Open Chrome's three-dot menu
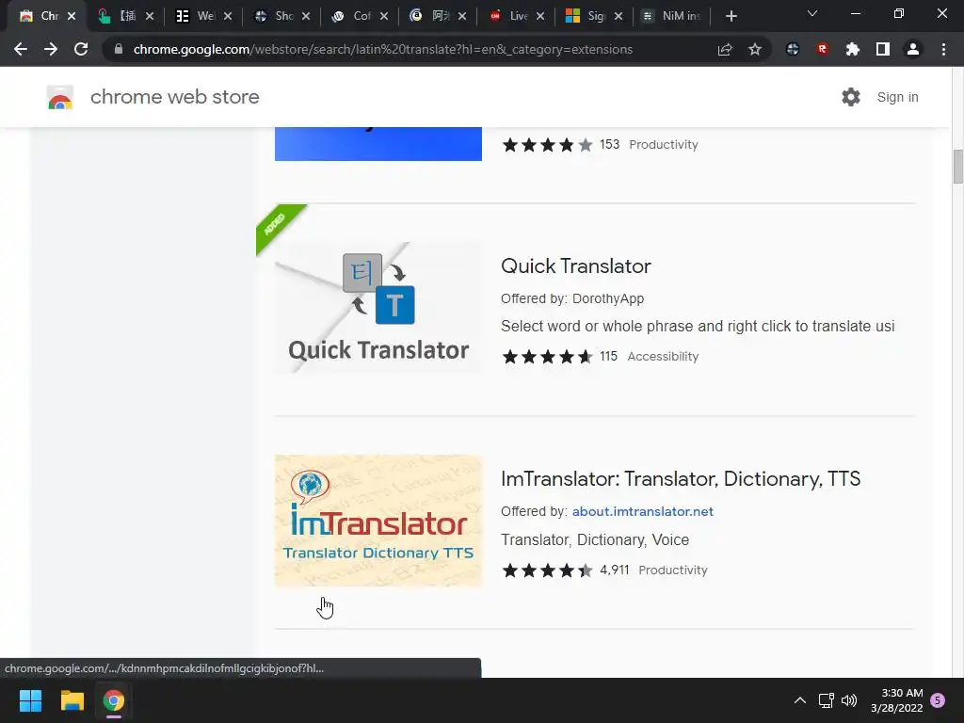 tap(943, 49)
